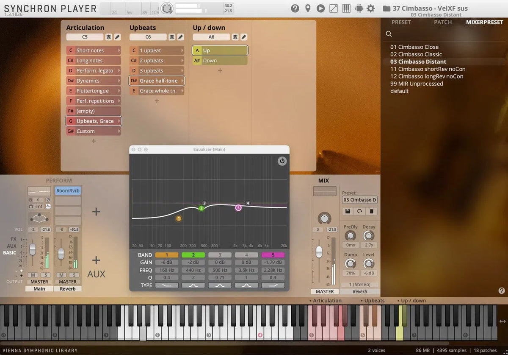This screenshot has height=355, width=508.
Task: Open the Synchron Player help icon
Action: tap(295, 8)
